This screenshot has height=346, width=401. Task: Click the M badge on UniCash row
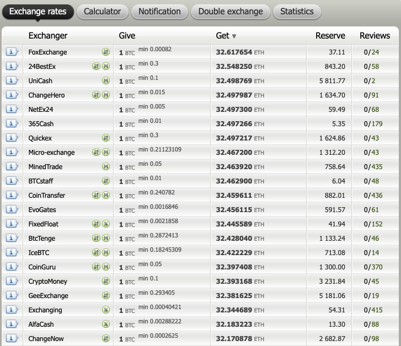tap(106, 81)
